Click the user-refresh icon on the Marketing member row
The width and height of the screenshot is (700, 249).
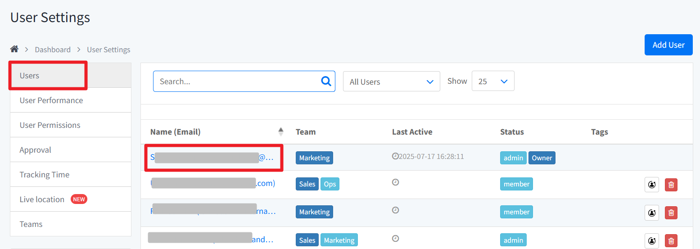click(651, 213)
